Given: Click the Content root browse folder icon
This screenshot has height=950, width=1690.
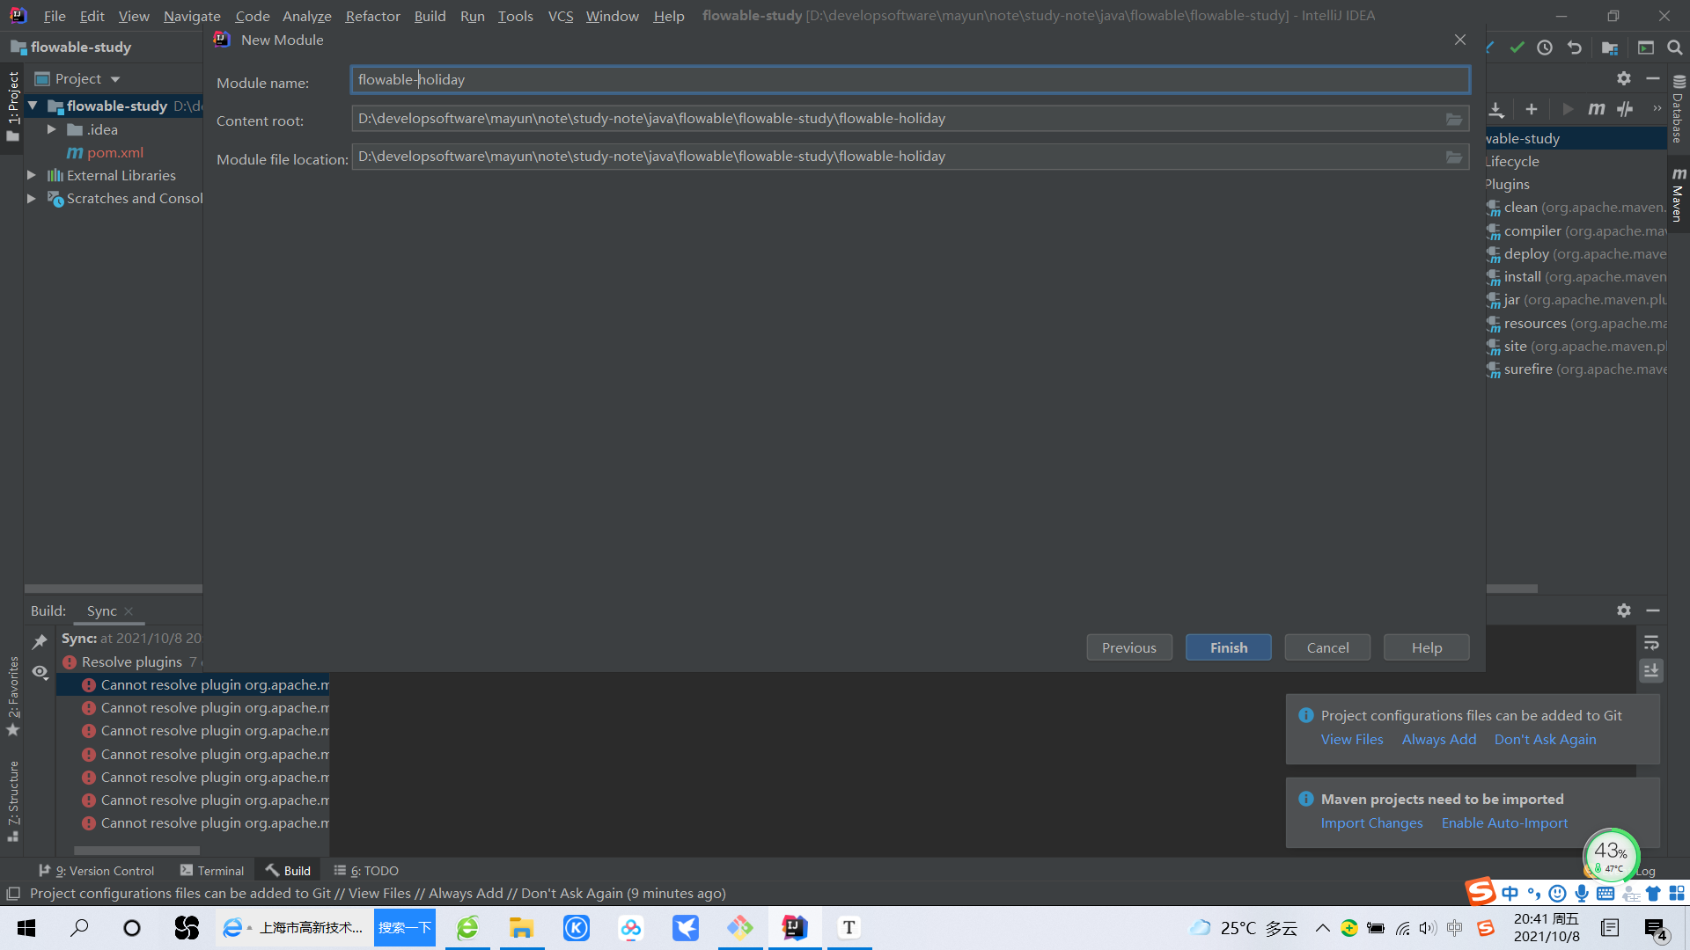Looking at the screenshot, I should (1453, 119).
